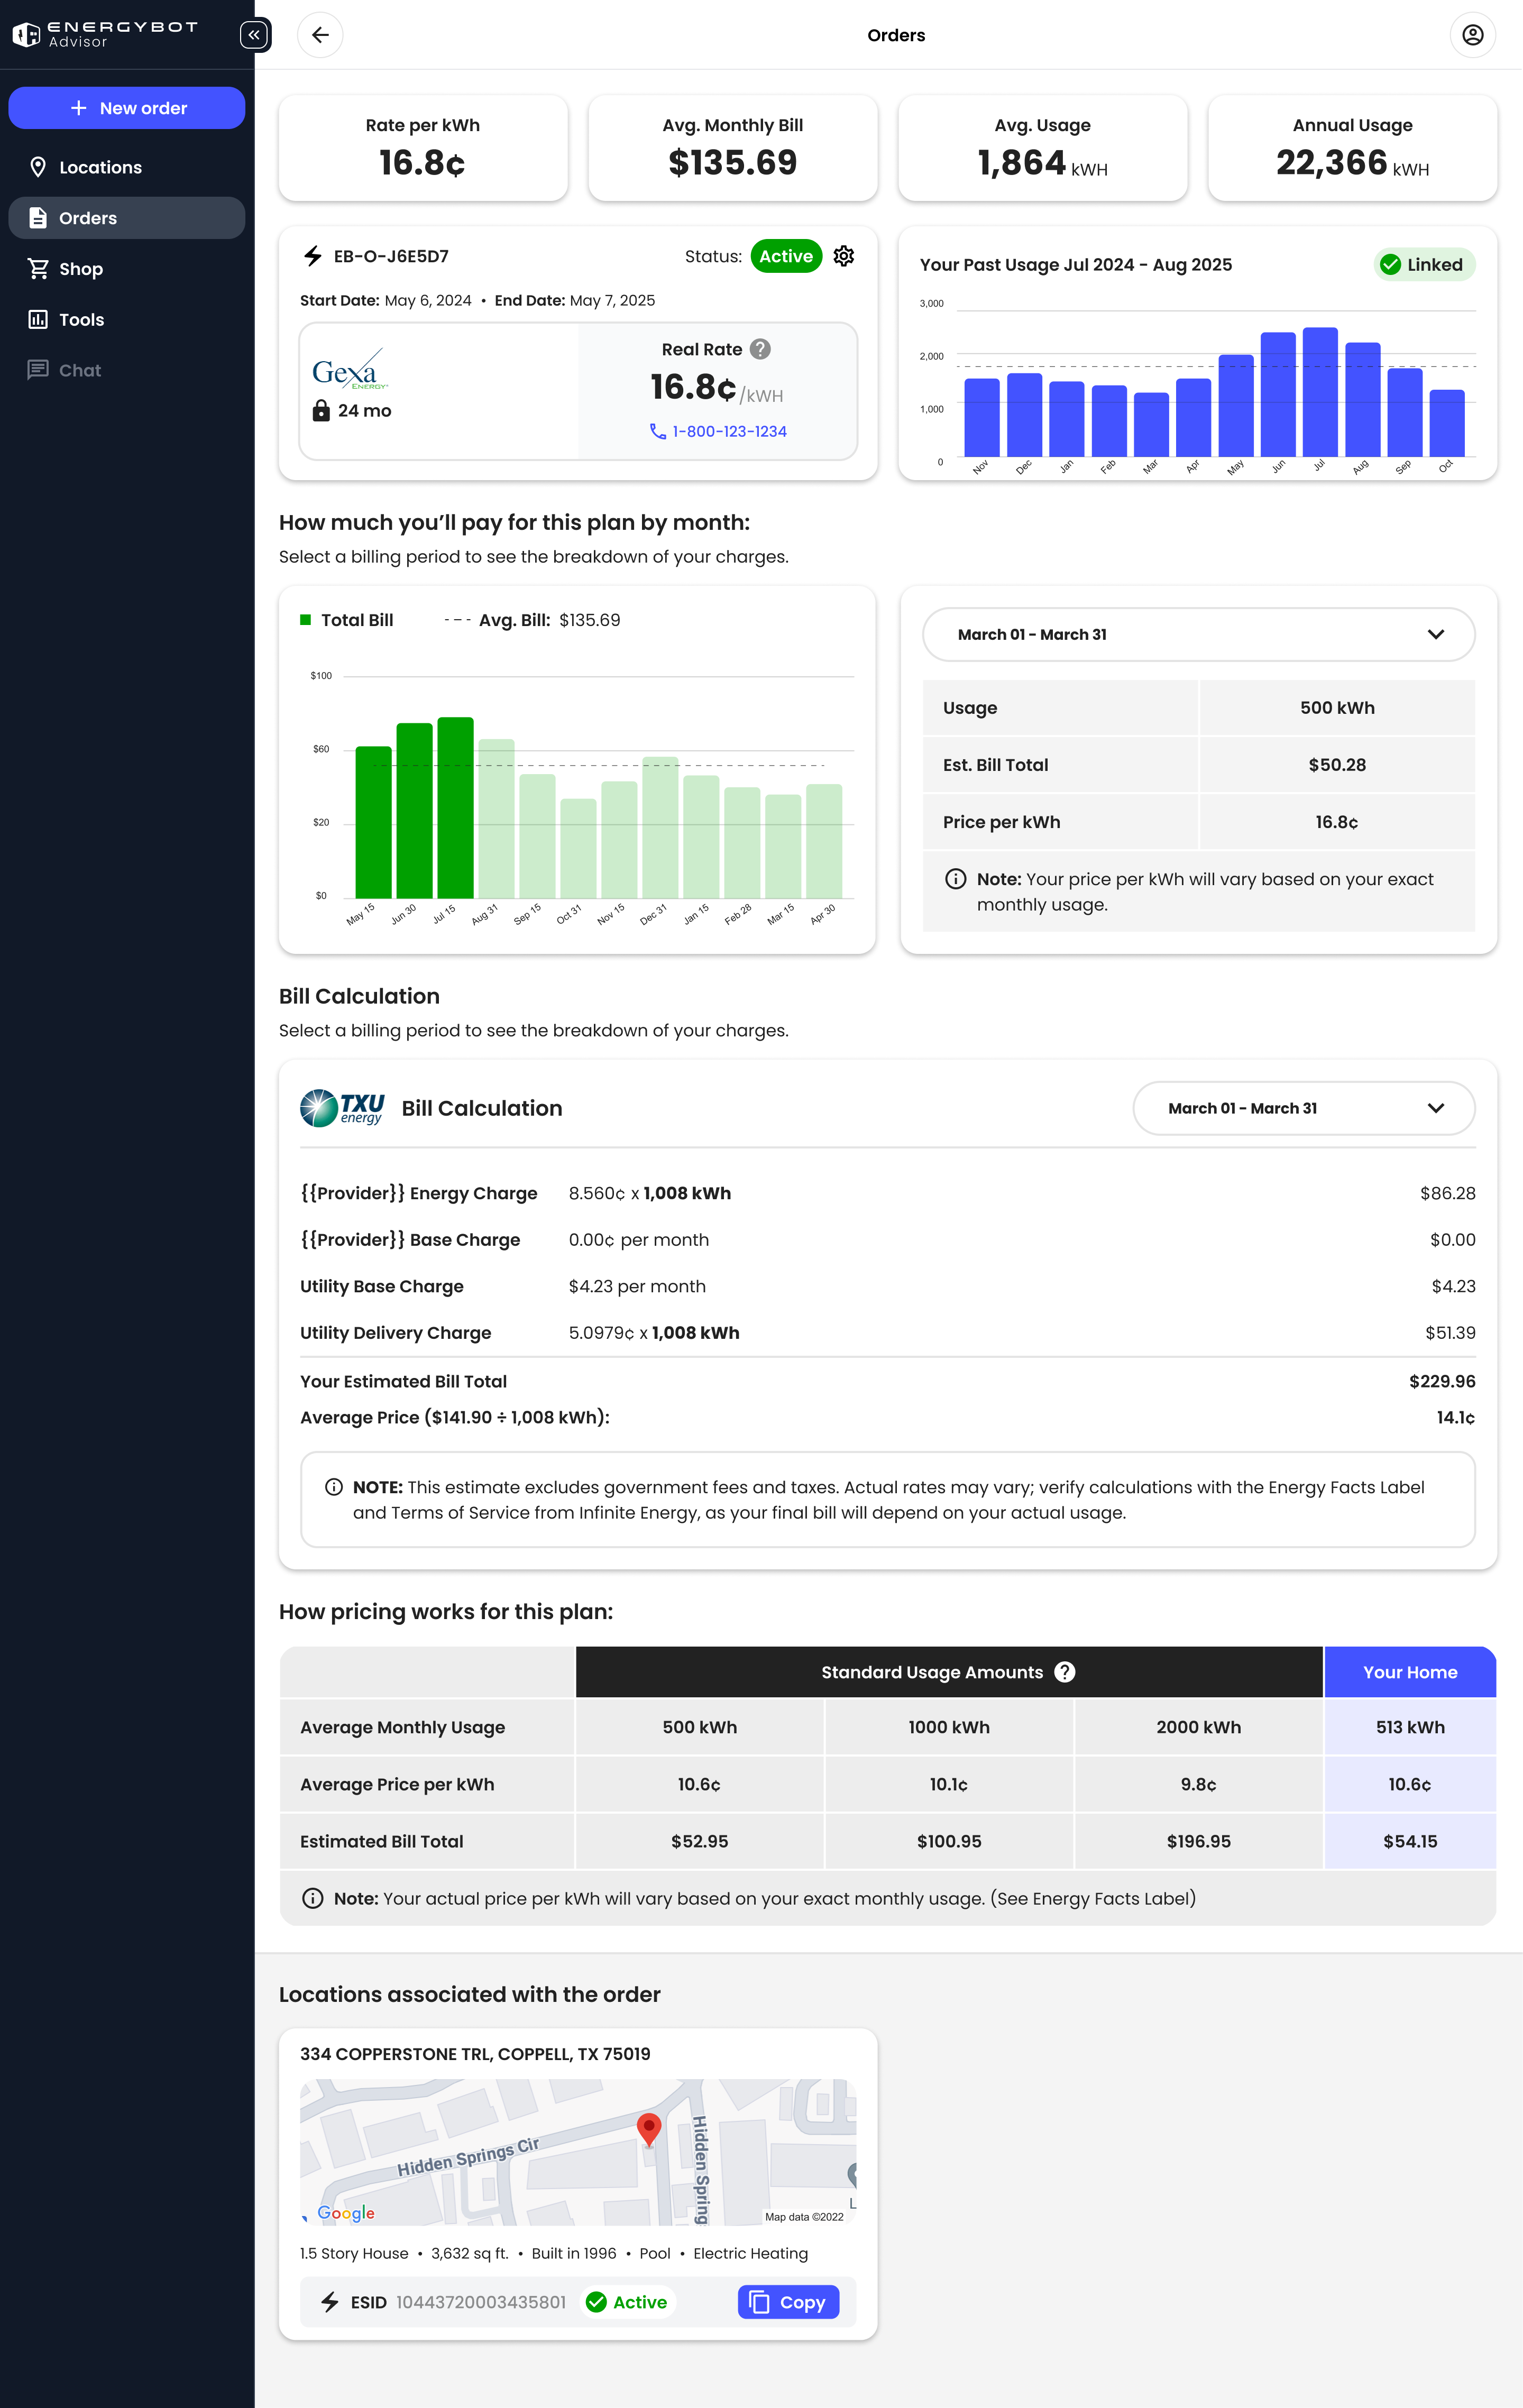Click the New order button
The width and height of the screenshot is (1523, 2408).
127,108
